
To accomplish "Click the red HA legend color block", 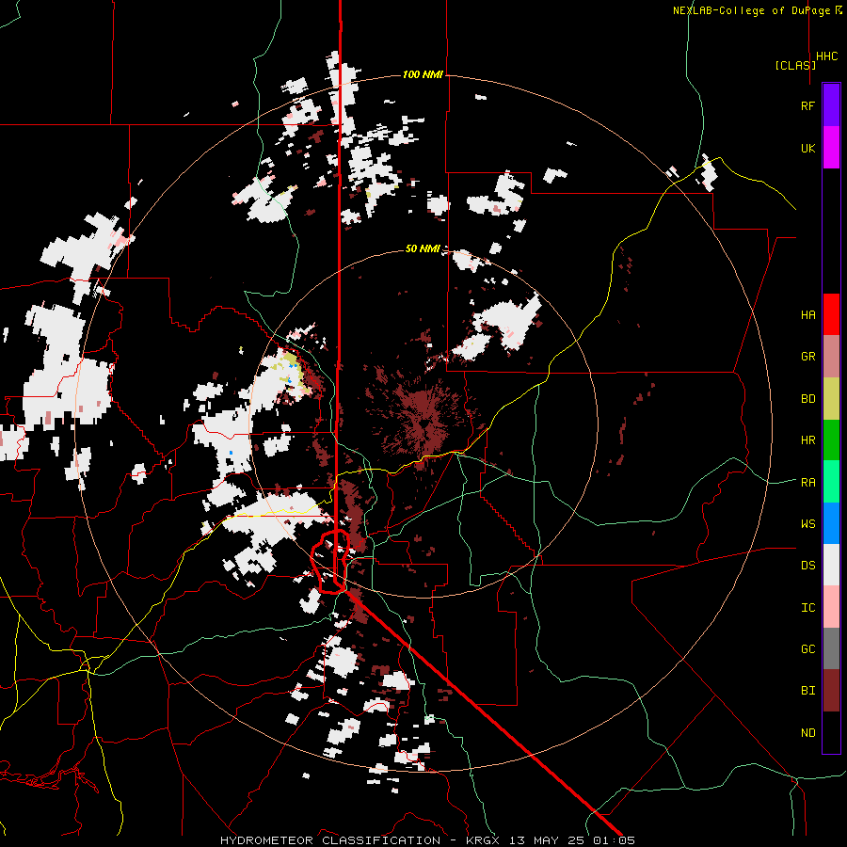I will tap(831, 314).
